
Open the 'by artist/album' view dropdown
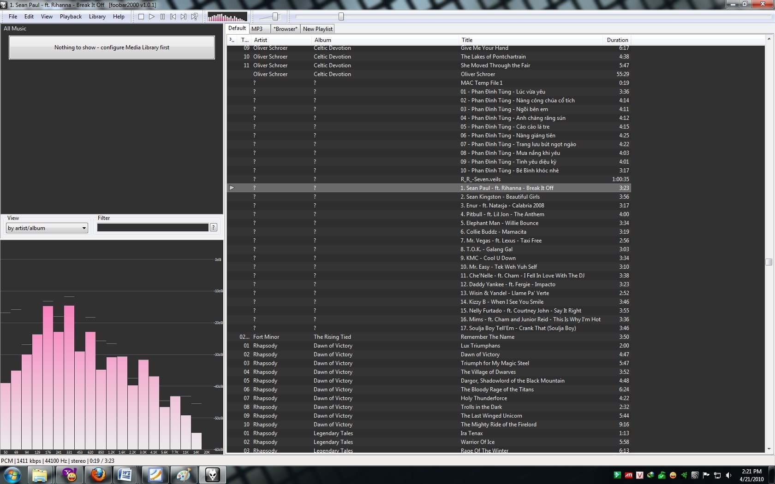[x=47, y=228]
